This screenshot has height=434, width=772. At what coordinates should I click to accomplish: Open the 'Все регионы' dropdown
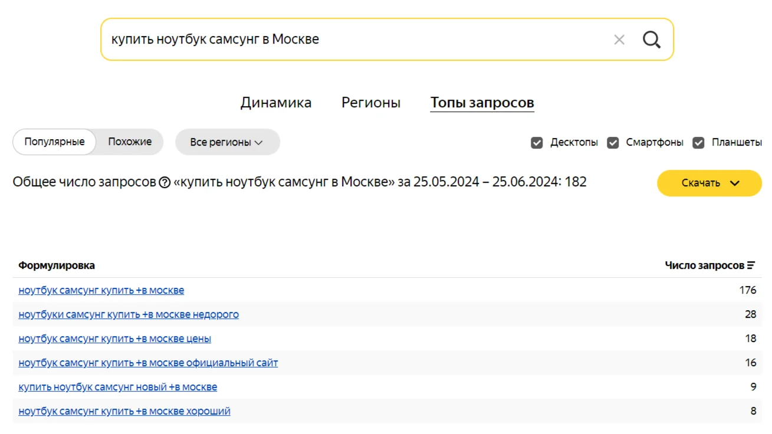tap(227, 142)
